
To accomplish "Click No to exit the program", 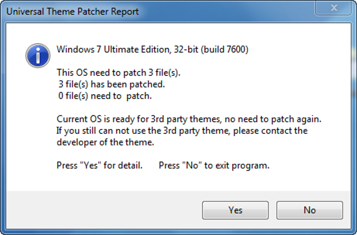I will (309, 210).
